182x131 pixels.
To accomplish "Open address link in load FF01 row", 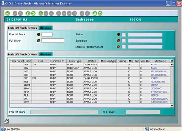I will pos(159,92).
